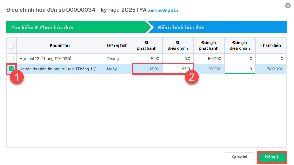
Task: Switch to Tìm kiếm & Chọn hóa đơn step
Action: coord(76,28)
